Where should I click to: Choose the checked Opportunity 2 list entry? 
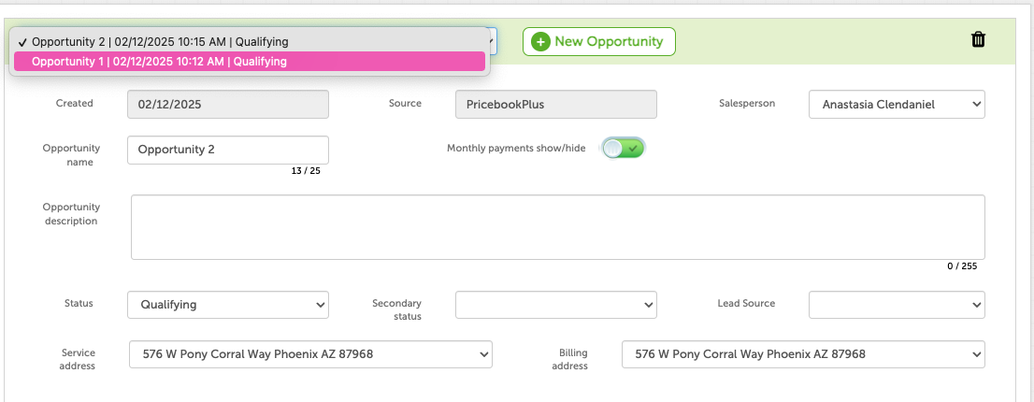[x=250, y=41]
